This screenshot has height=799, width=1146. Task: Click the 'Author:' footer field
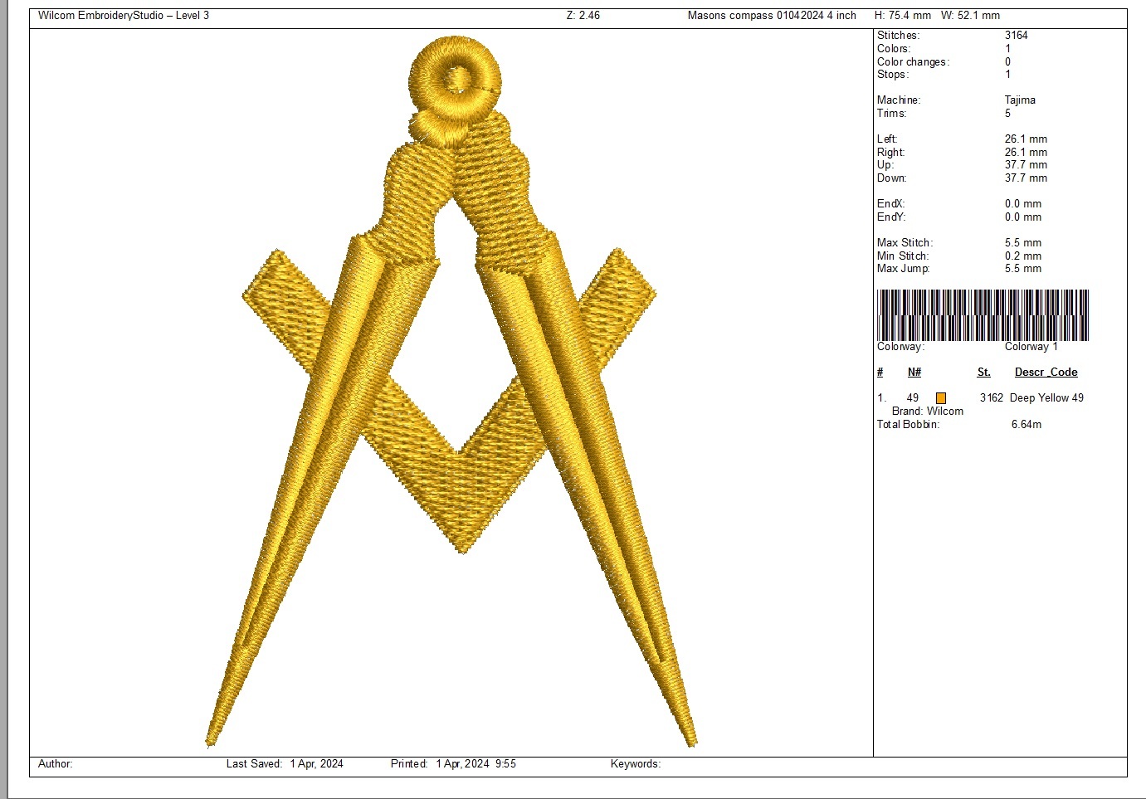(56, 764)
